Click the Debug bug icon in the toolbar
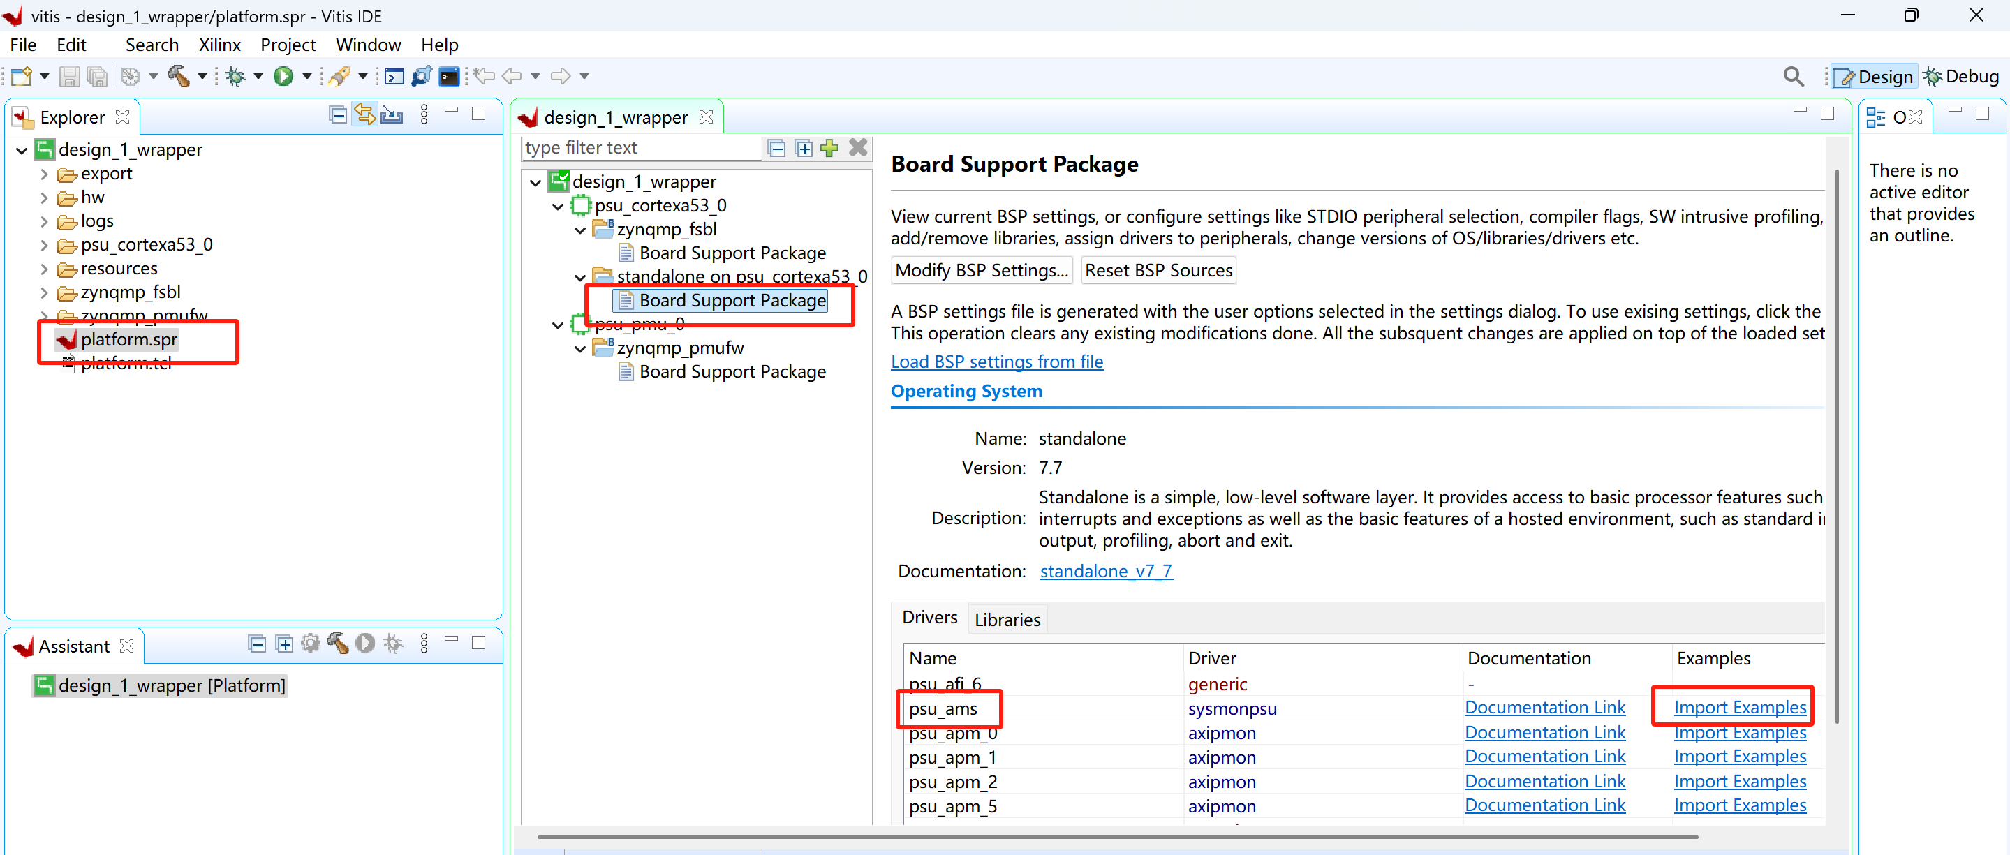 point(235,75)
